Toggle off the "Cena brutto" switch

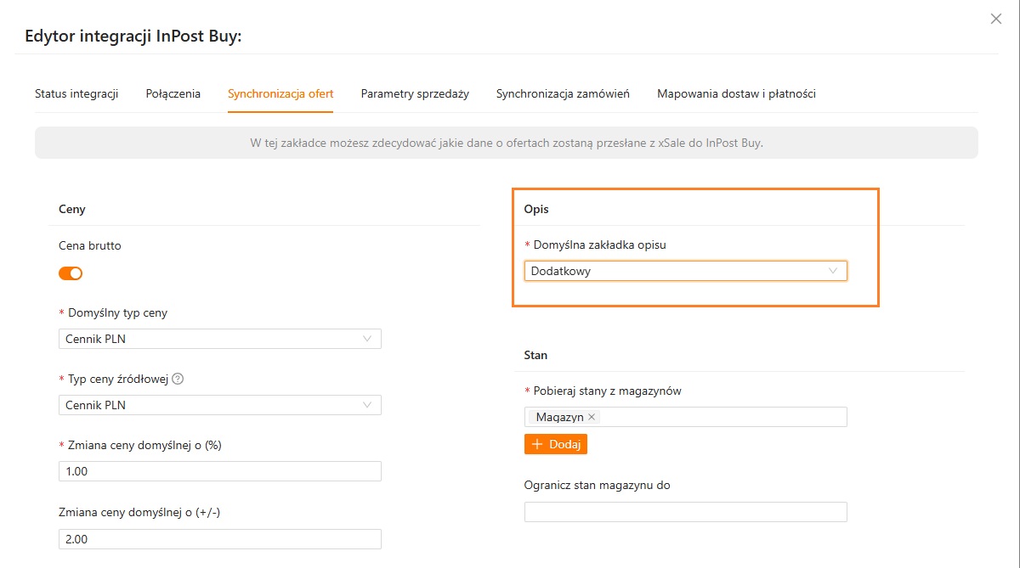coord(71,273)
